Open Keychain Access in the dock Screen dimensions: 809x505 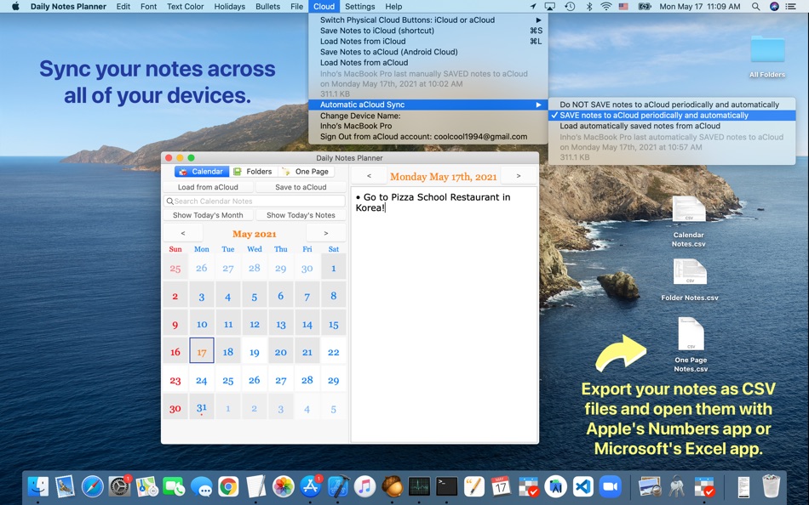677,486
